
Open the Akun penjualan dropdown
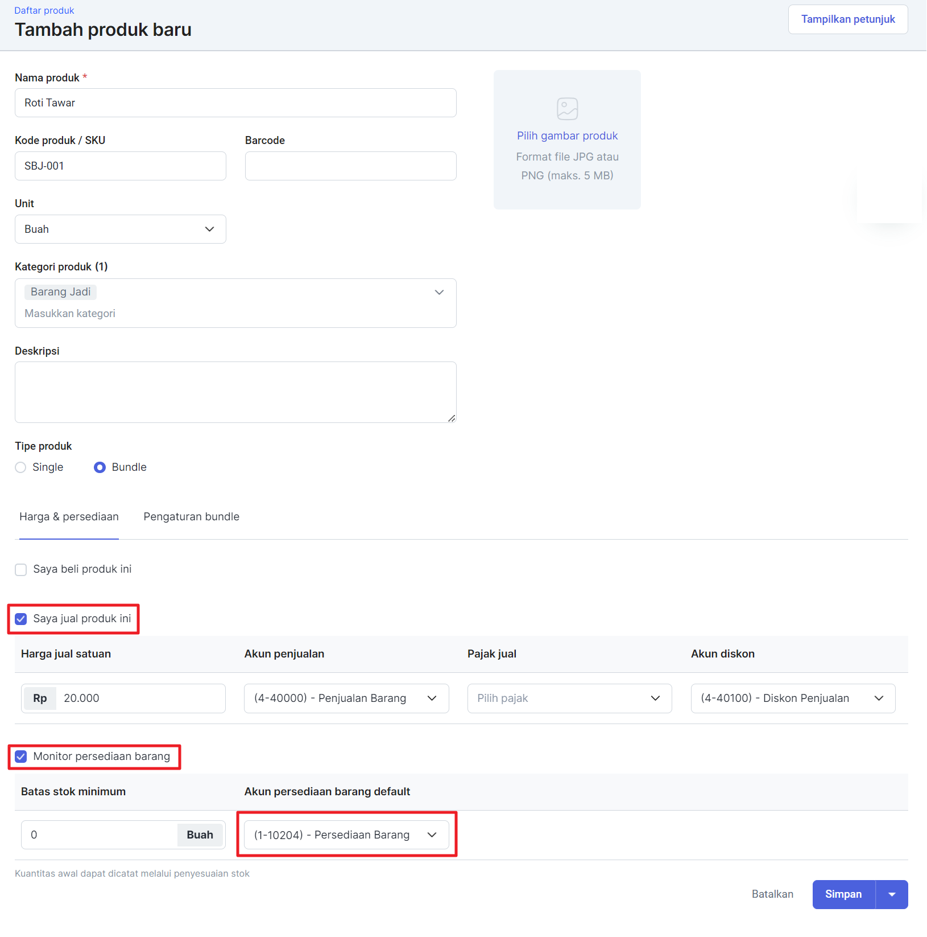click(346, 698)
